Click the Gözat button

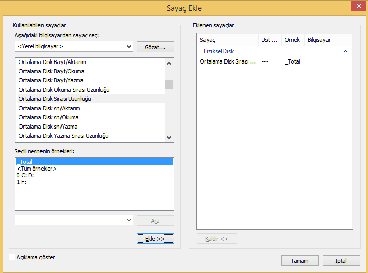point(155,47)
